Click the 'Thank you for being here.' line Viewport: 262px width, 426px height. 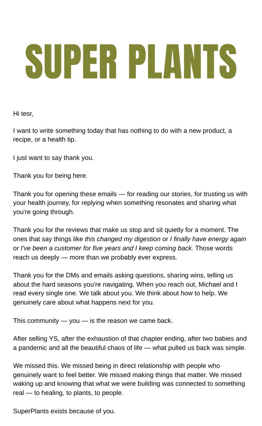[x=50, y=176]
